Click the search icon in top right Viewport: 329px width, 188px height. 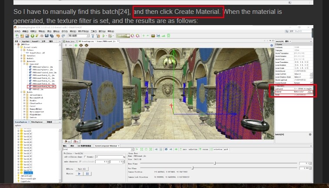(286, 31)
